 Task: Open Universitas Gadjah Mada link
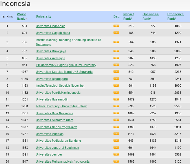(x=53, y=33)
